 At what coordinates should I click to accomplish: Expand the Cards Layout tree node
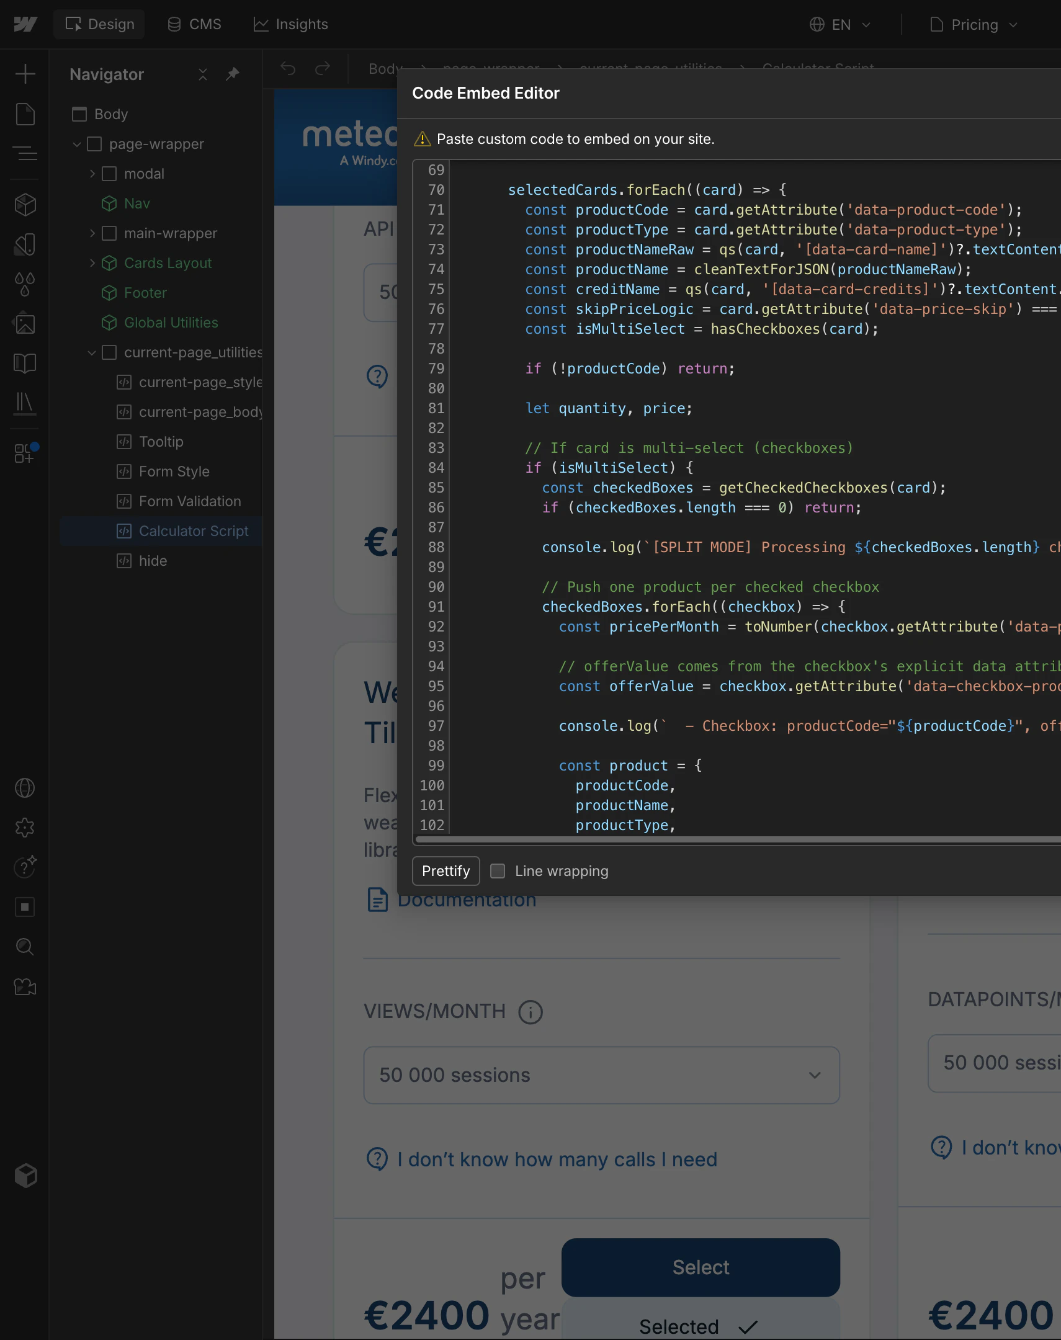pyautogui.click(x=92, y=263)
